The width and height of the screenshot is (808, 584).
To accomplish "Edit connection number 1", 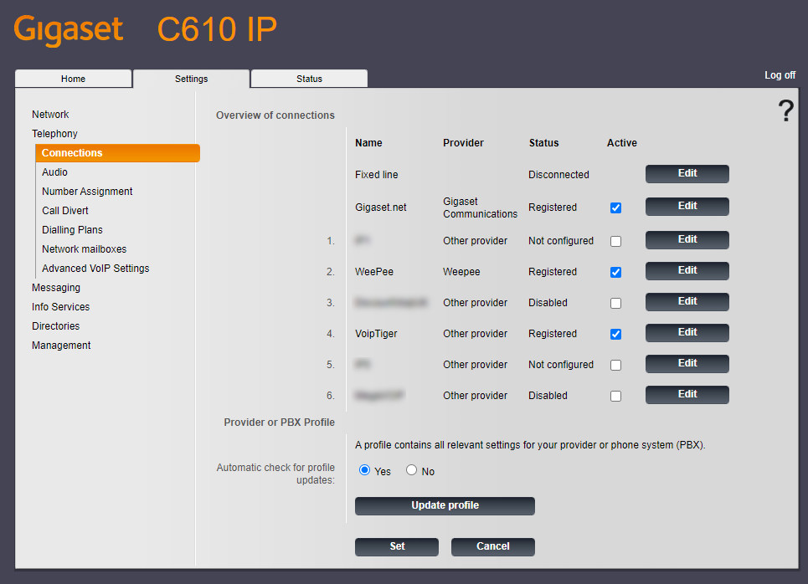I will point(687,239).
